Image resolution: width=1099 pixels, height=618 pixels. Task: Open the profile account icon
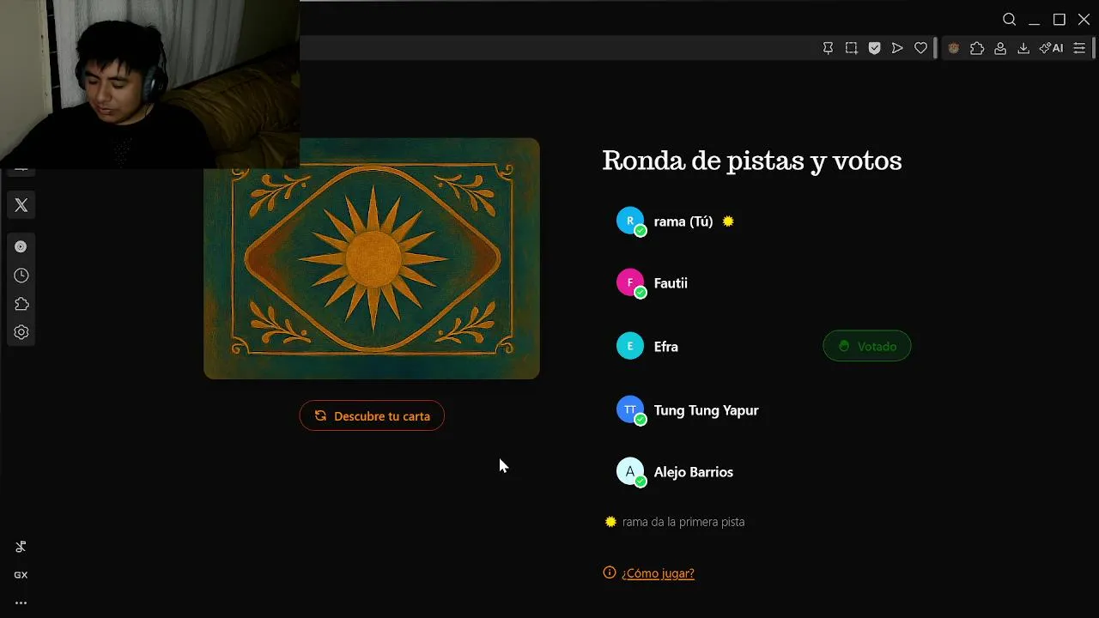[x=1000, y=48]
